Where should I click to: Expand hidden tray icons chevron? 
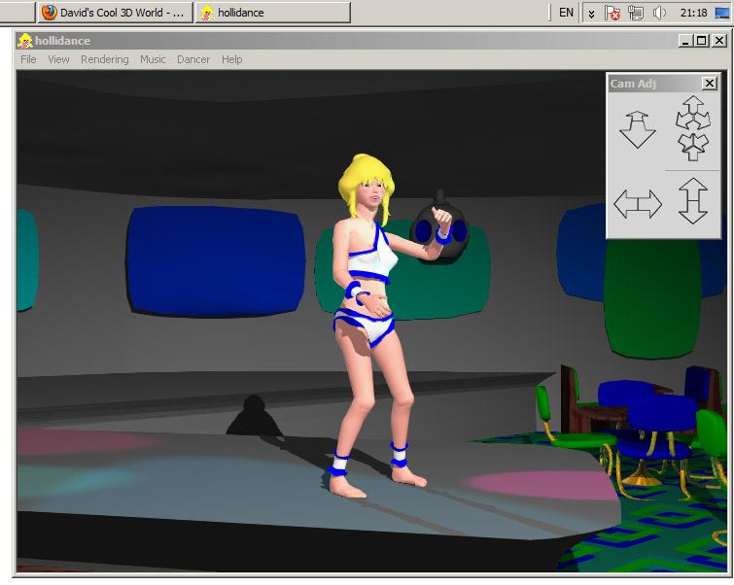592,14
